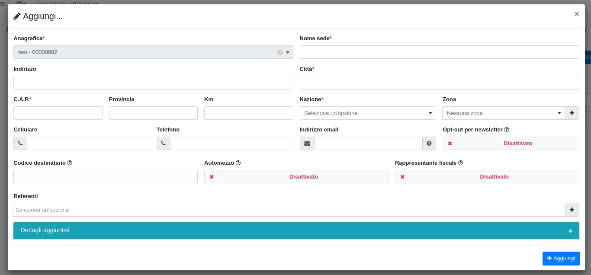The height and width of the screenshot is (275, 591).
Task: Expand the Dettagli aggiuntivi section
Action: point(296,230)
